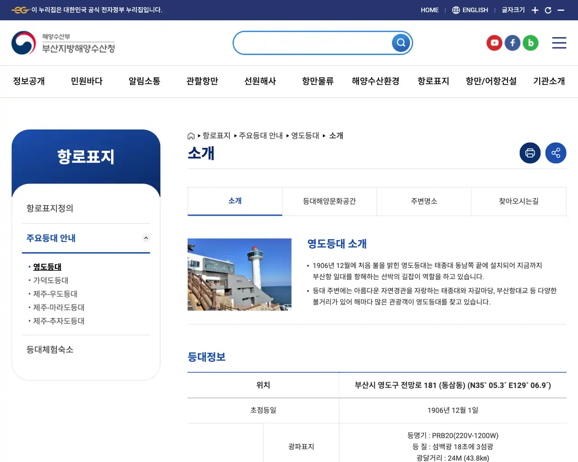Open the 선원해사 menu
The width and height of the screenshot is (578, 462).
click(x=260, y=81)
